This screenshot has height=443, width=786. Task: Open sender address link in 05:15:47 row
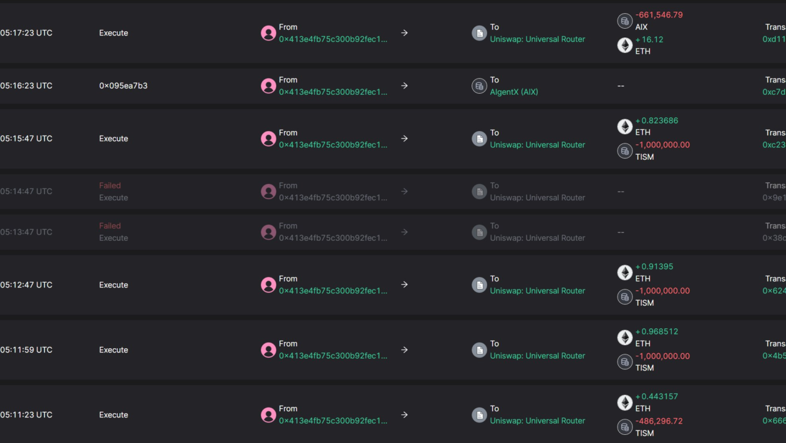pos(332,145)
